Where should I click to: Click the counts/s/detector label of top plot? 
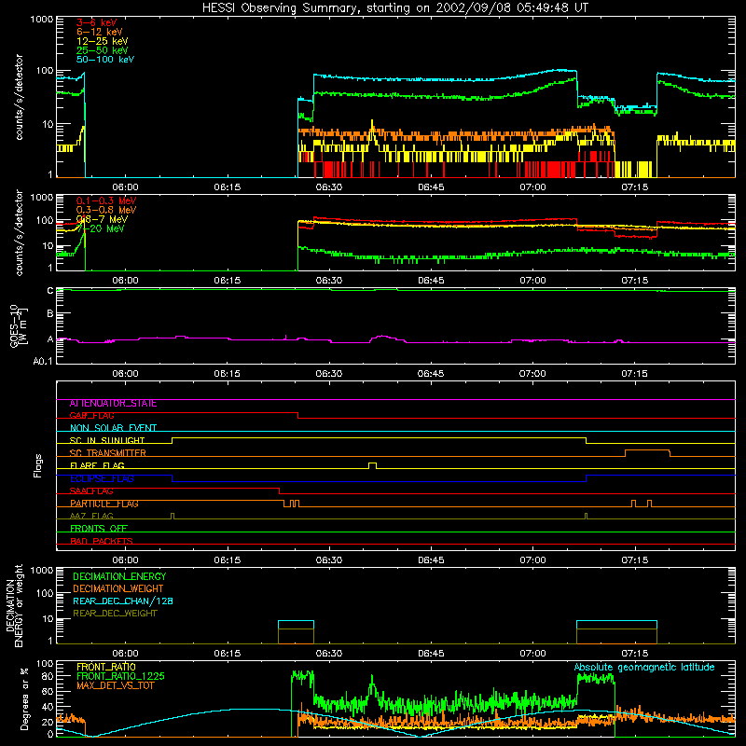tap(19, 97)
